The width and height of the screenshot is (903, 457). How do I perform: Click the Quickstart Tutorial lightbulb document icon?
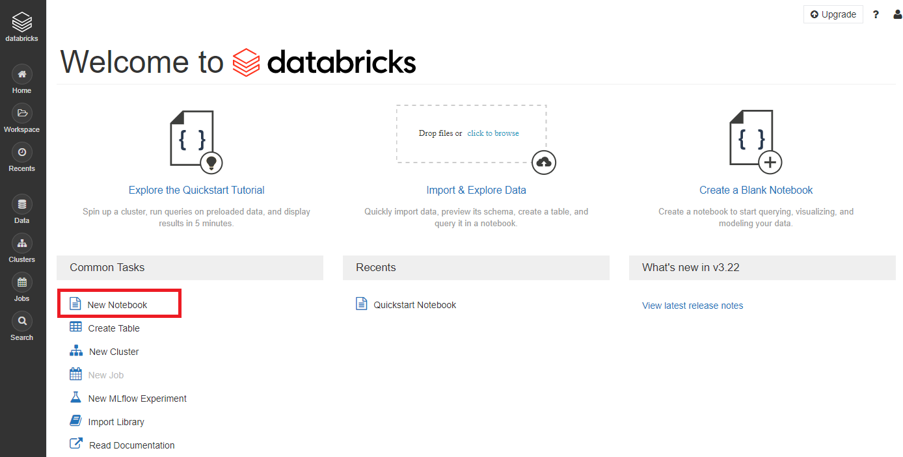point(196,141)
